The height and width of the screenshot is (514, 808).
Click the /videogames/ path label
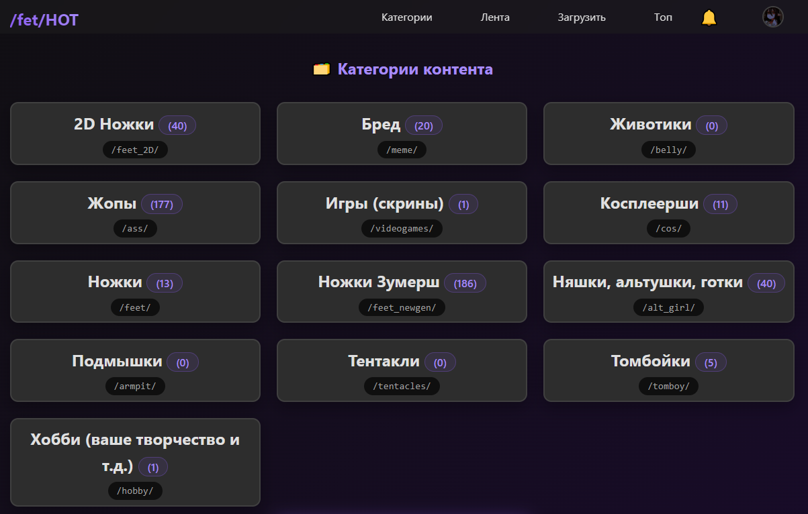tap(402, 229)
